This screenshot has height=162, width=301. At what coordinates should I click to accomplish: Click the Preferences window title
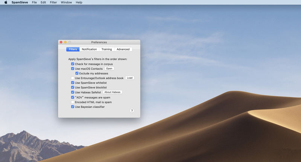(99, 42)
